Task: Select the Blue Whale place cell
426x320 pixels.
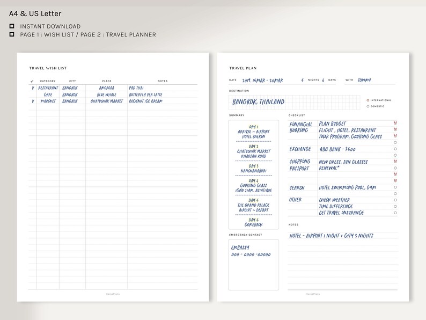Action: coord(106,94)
